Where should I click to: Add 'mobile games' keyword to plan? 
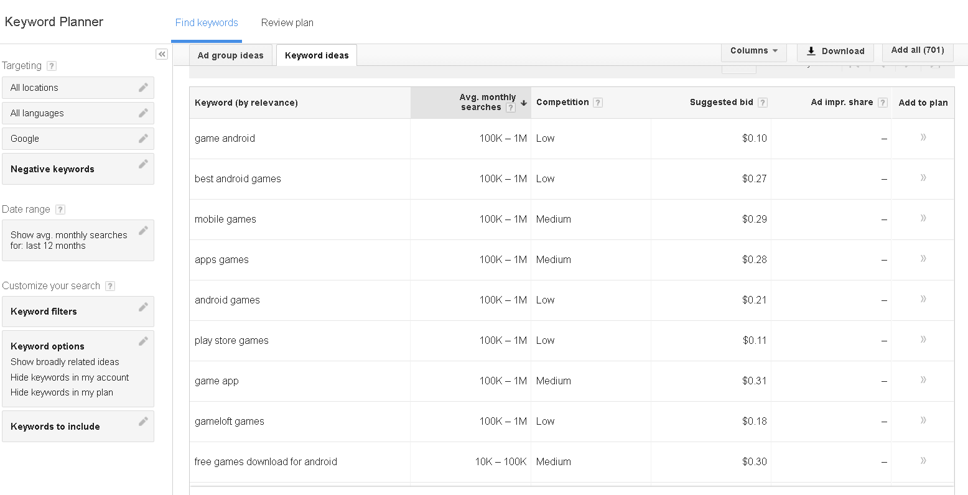923,218
